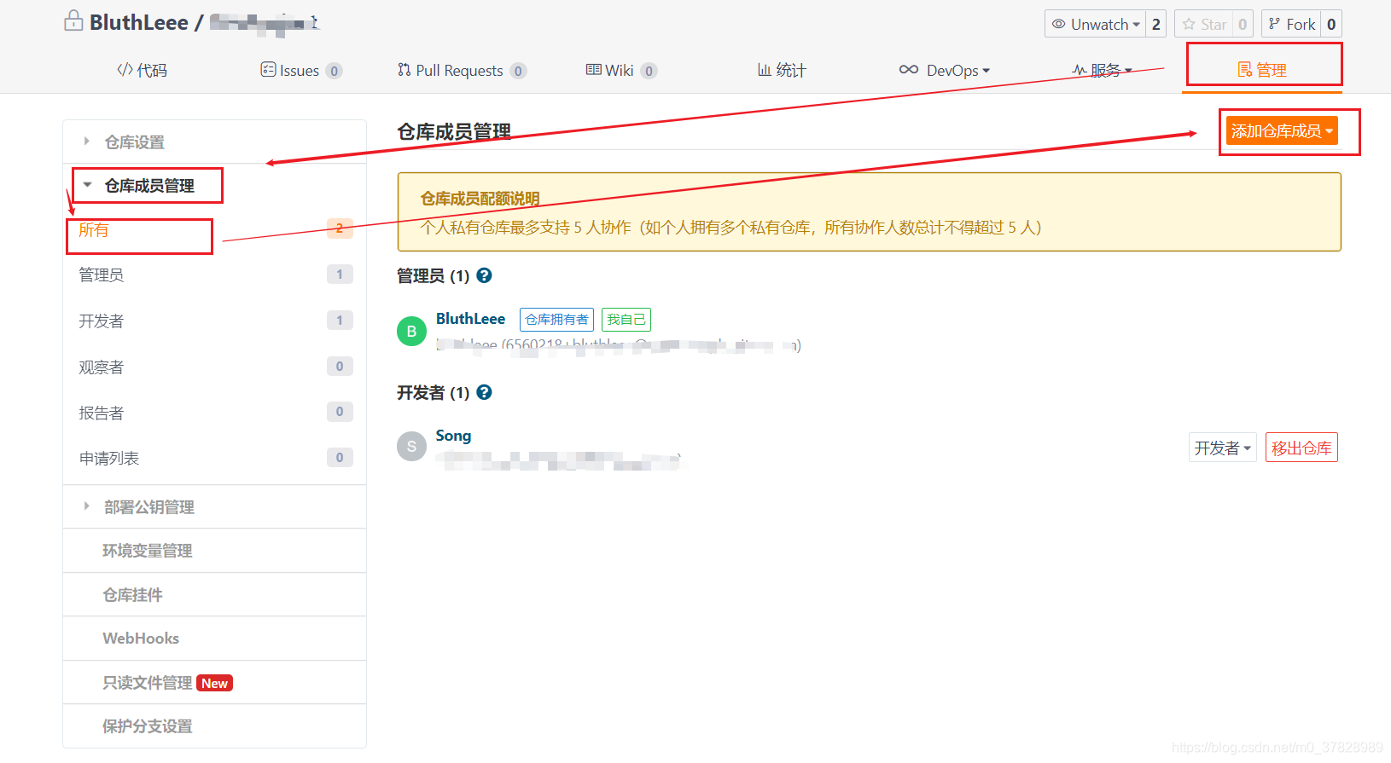
Task: Select 观察者 in the sidebar
Action: (x=214, y=367)
